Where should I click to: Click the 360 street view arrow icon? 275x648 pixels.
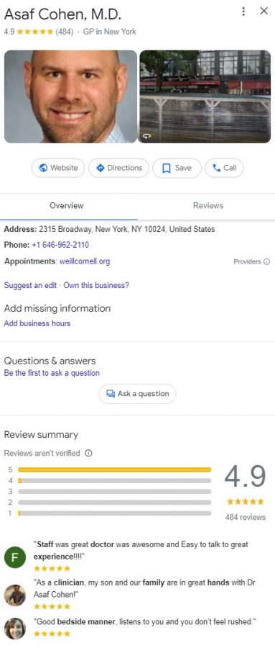(x=146, y=137)
